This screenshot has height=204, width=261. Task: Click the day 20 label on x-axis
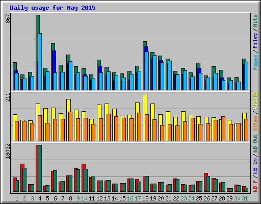tap(161, 198)
